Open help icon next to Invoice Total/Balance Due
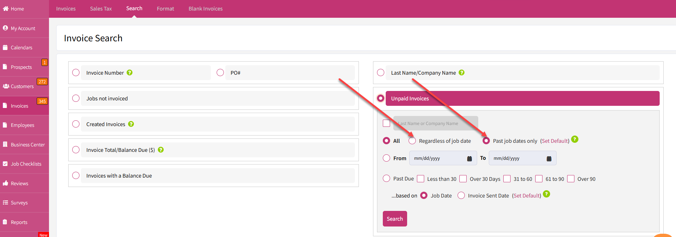 point(161,150)
